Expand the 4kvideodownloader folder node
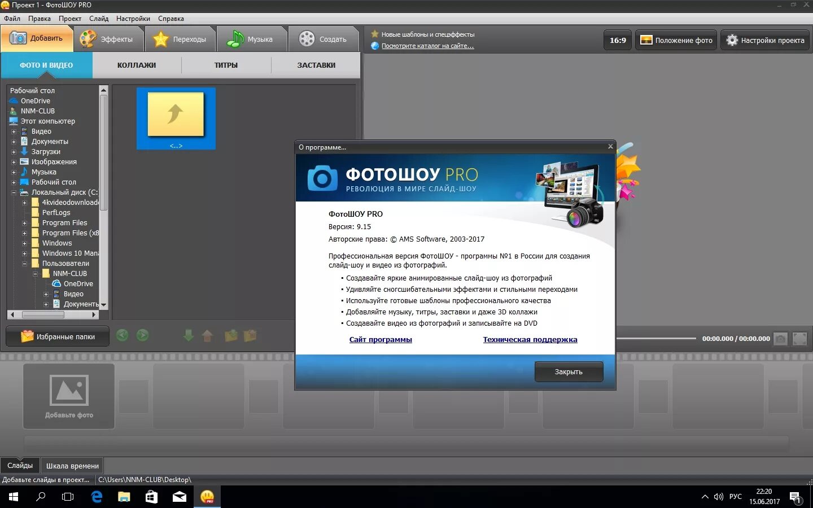Viewport: 813px width, 508px height. (24, 203)
